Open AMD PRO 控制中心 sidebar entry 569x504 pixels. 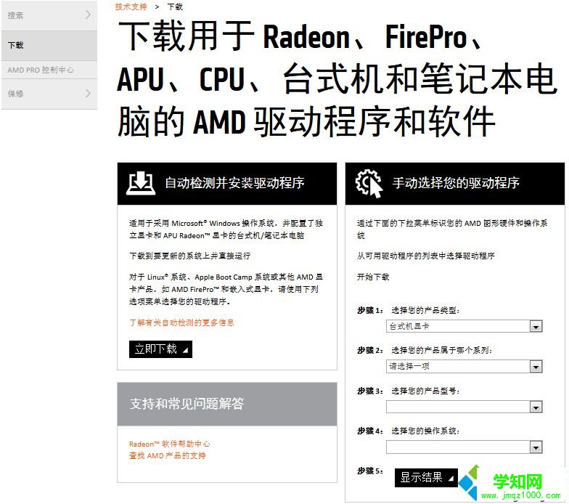pos(49,70)
